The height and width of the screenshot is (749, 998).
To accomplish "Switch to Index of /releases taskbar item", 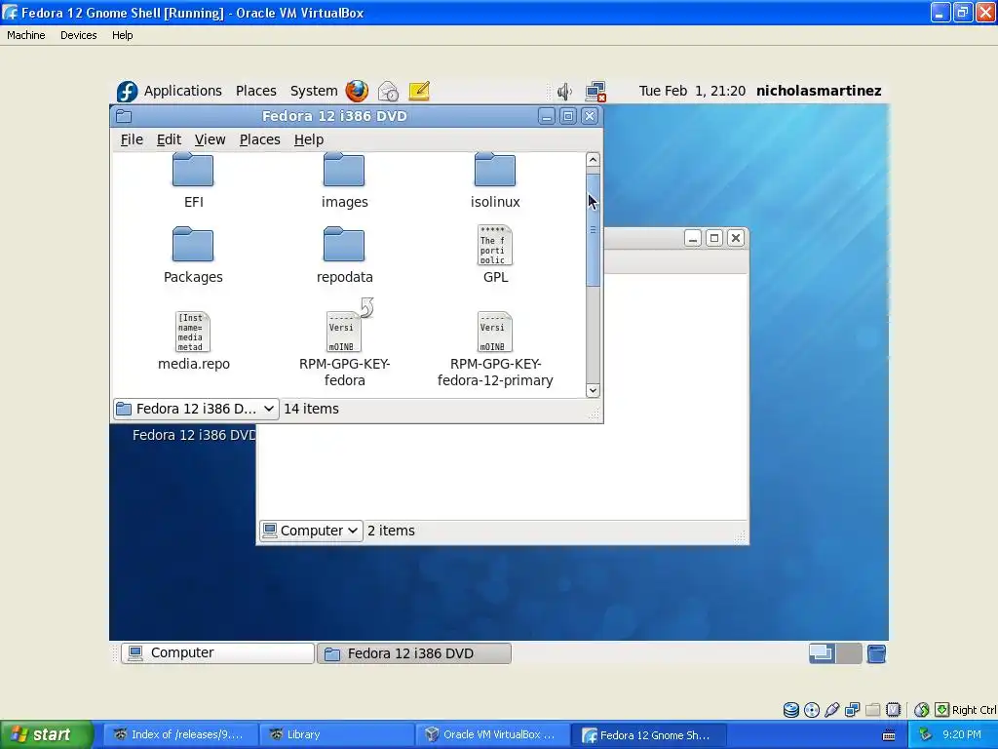I will pyautogui.click(x=181, y=735).
